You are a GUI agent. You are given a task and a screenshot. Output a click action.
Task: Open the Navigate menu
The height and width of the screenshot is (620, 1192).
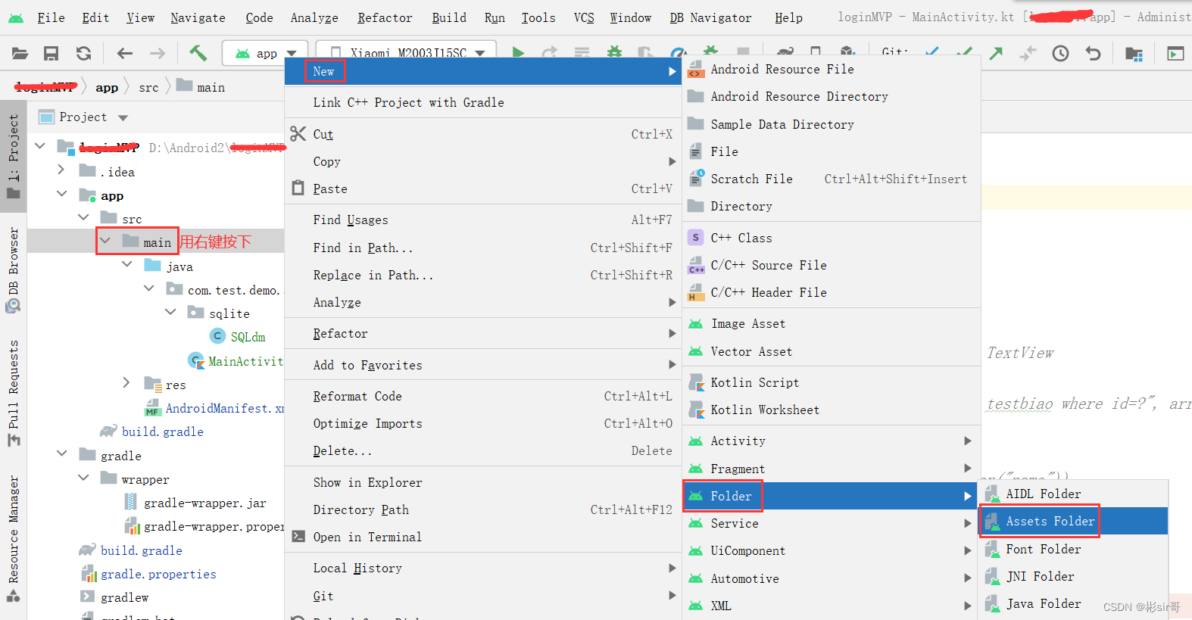198,17
